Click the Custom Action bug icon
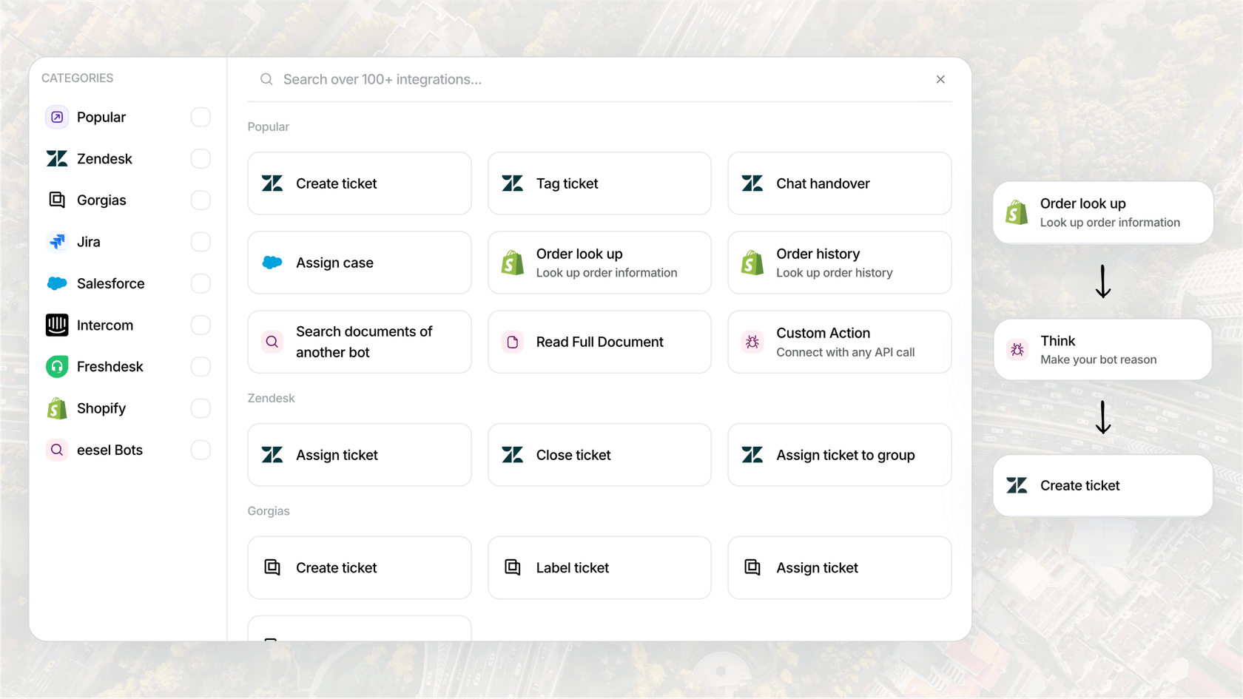 [752, 342]
